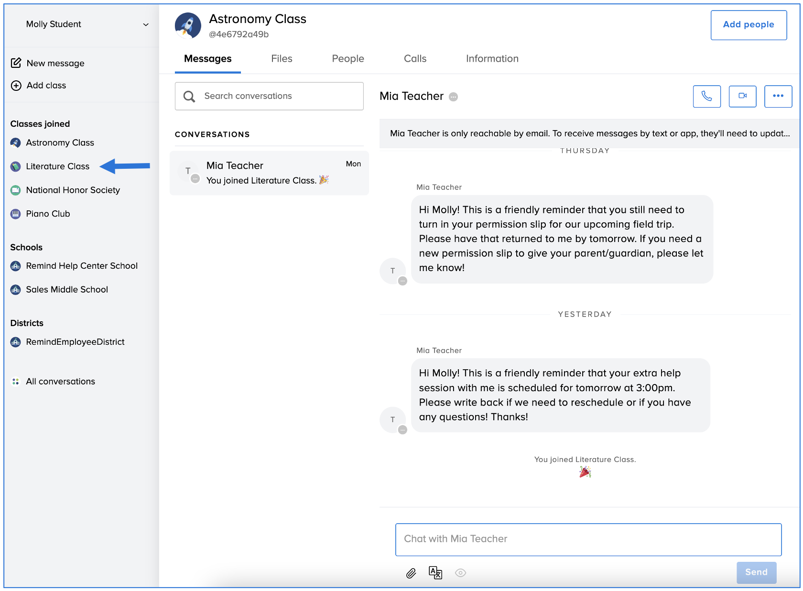Image resolution: width=803 pixels, height=591 pixels.
Task: Open All conversations in the sidebar
Action: click(60, 382)
